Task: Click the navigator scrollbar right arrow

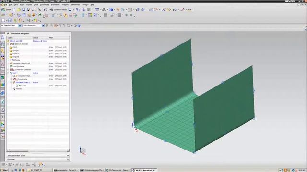Action: point(68,150)
